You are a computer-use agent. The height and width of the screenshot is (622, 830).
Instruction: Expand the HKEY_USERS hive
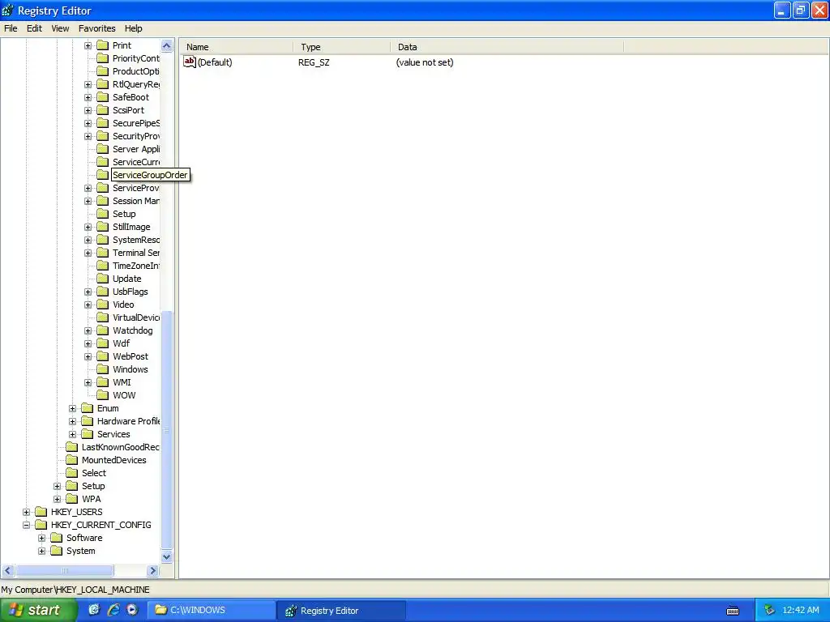click(26, 512)
